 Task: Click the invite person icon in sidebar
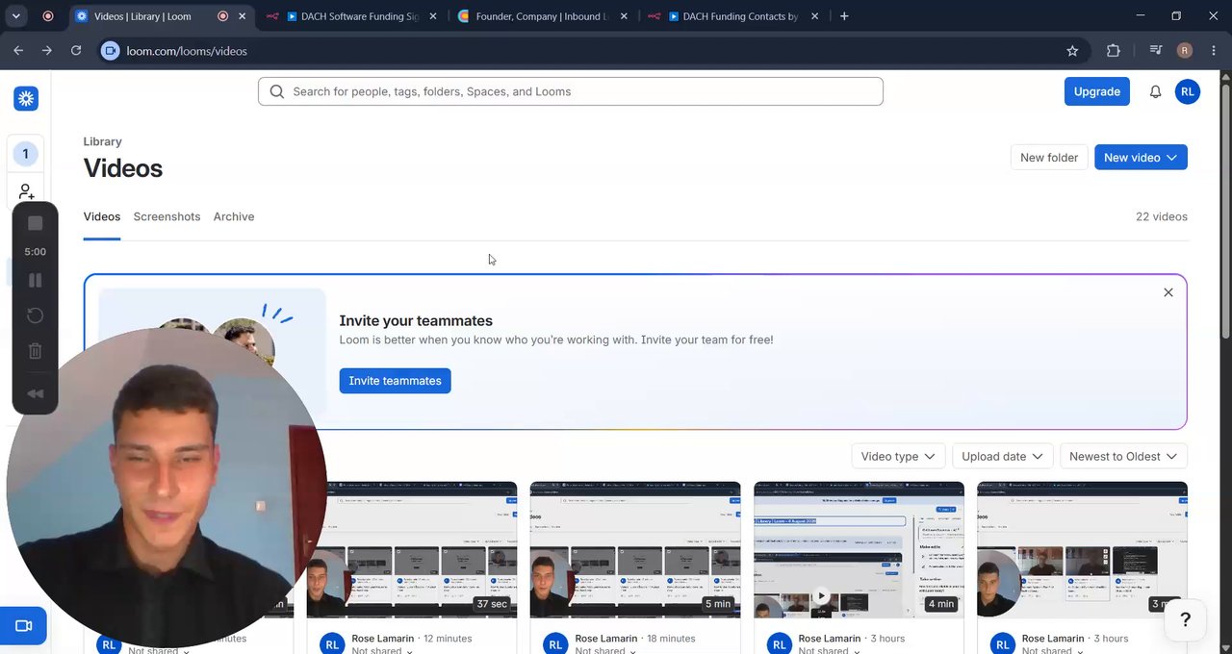tap(26, 191)
